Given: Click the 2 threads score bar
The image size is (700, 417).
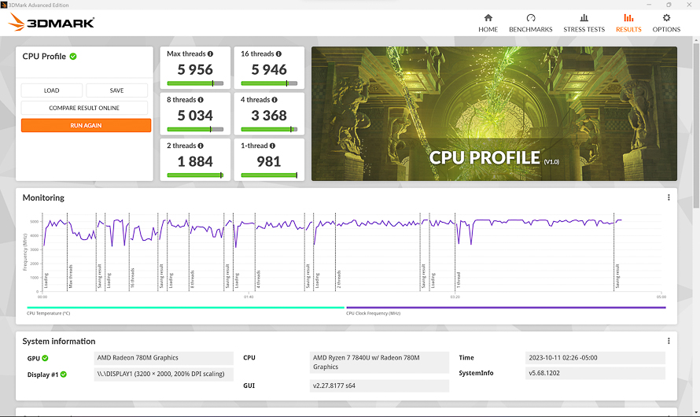Looking at the screenshot, I should [x=195, y=175].
